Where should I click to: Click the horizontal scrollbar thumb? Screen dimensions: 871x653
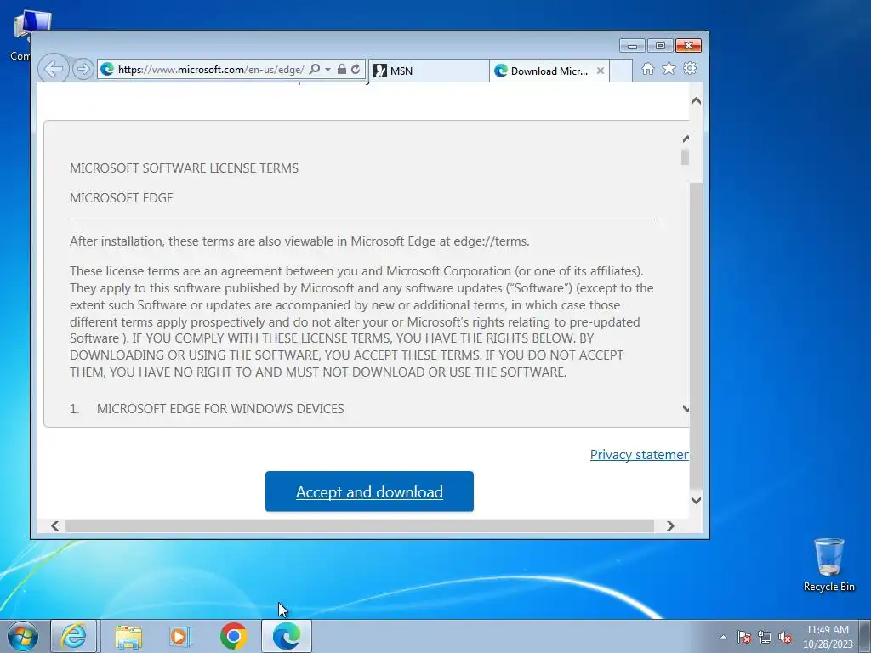360,525
